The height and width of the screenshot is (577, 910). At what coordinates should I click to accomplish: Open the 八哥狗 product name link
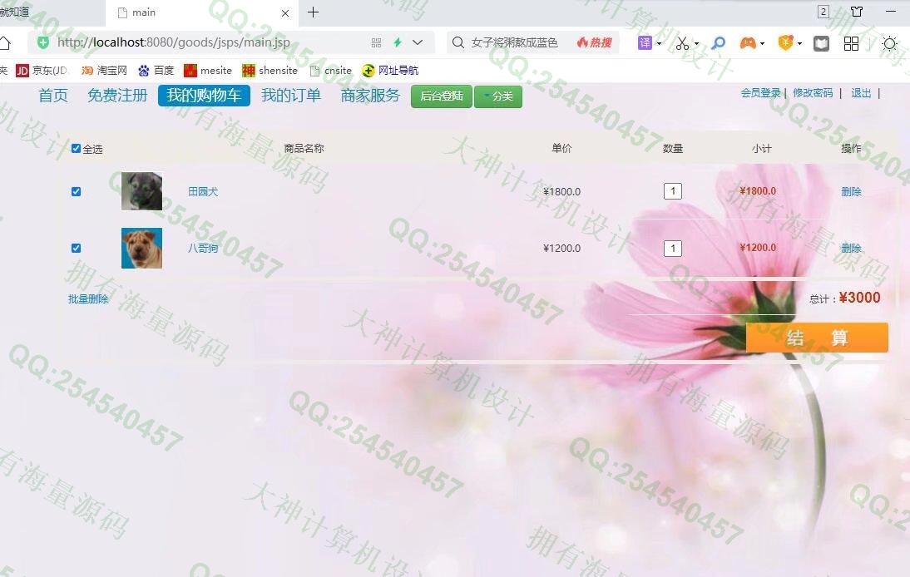203,249
